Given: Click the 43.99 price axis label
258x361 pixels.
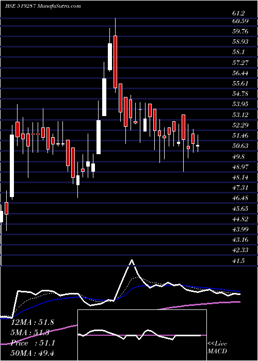Looking at the screenshot, I should click(x=240, y=229).
